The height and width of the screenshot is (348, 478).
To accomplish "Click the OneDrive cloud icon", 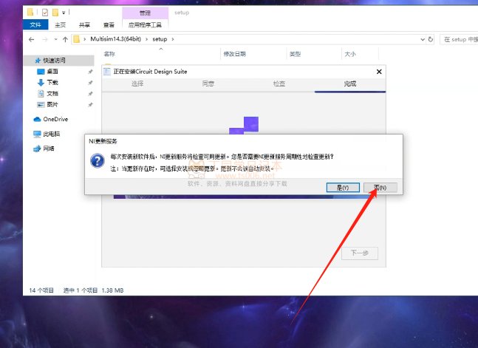I will (37, 119).
